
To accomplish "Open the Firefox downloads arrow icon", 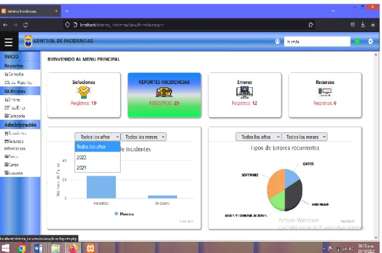I will point(363,25).
